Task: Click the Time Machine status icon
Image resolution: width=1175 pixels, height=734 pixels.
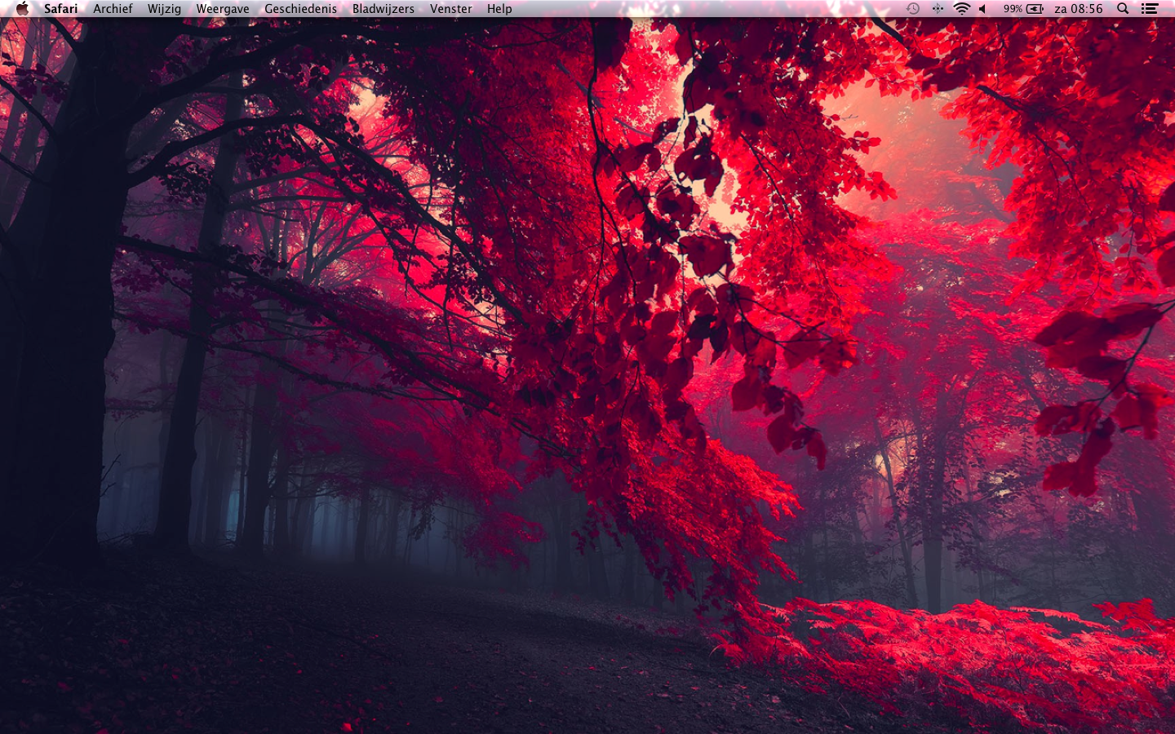Action: tap(913, 9)
